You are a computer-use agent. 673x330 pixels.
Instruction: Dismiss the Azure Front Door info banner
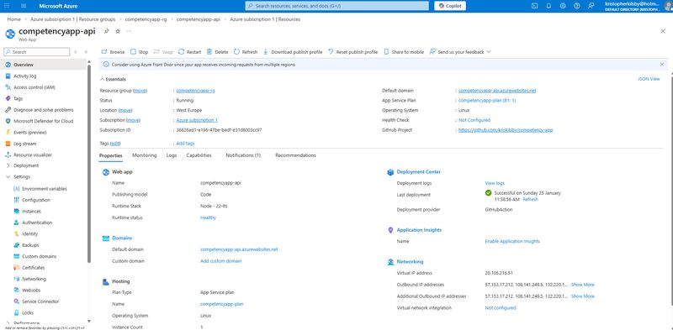pos(661,65)
